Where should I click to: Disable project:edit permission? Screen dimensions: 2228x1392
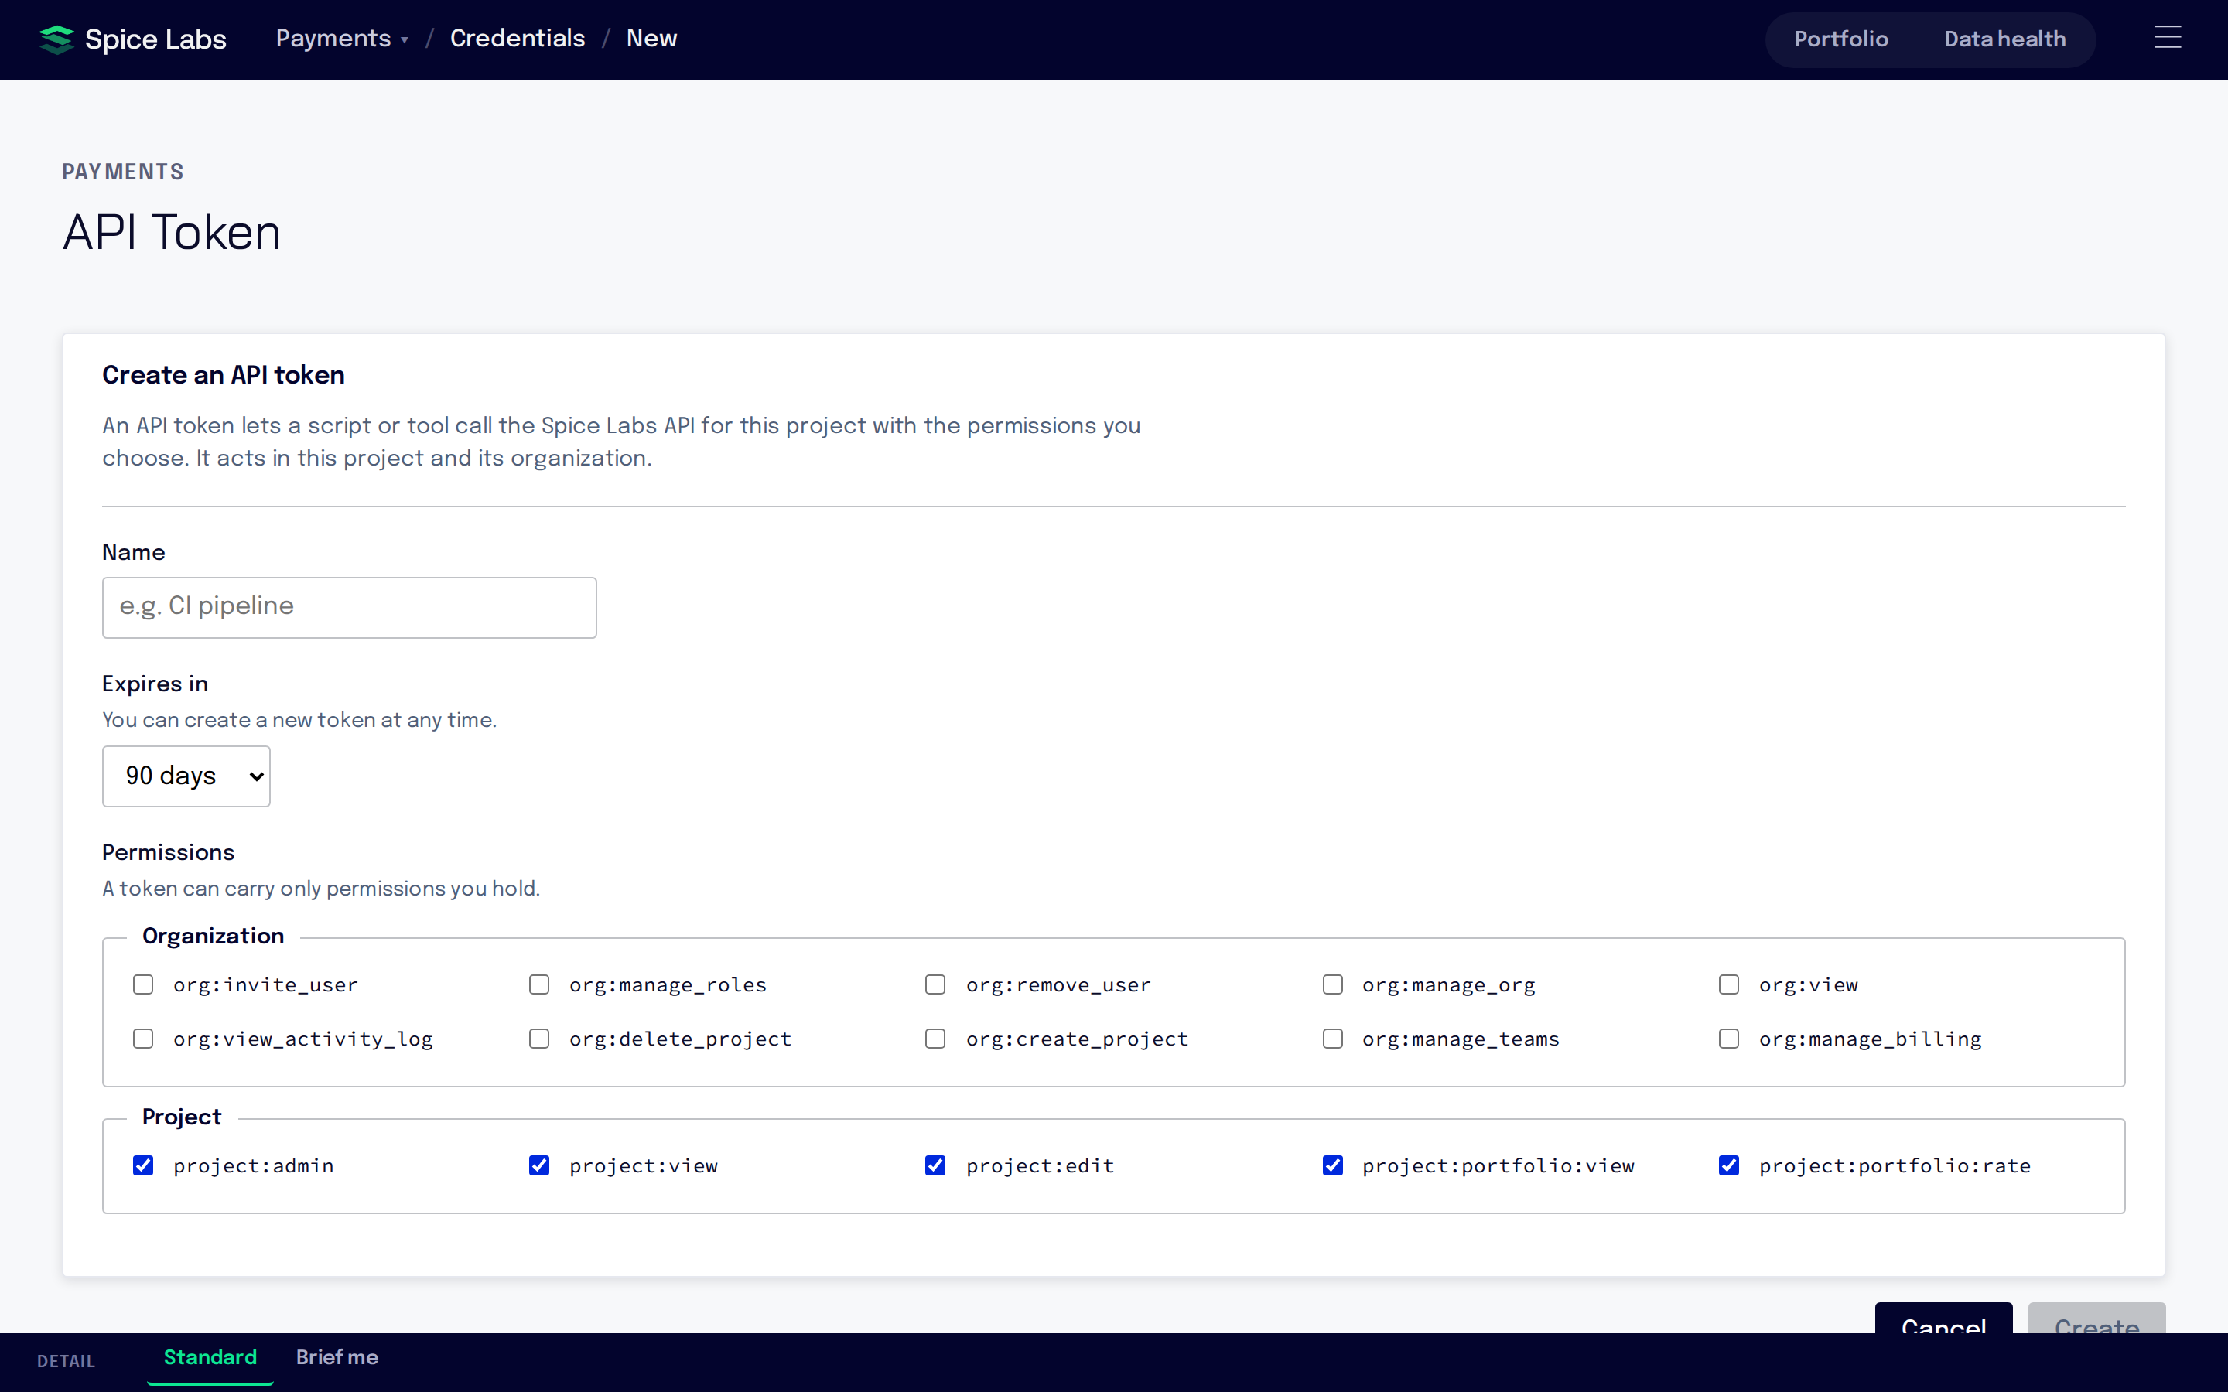935,1165
